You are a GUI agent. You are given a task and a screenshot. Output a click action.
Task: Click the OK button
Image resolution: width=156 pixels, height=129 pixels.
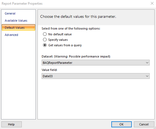[x=122, y=124]
